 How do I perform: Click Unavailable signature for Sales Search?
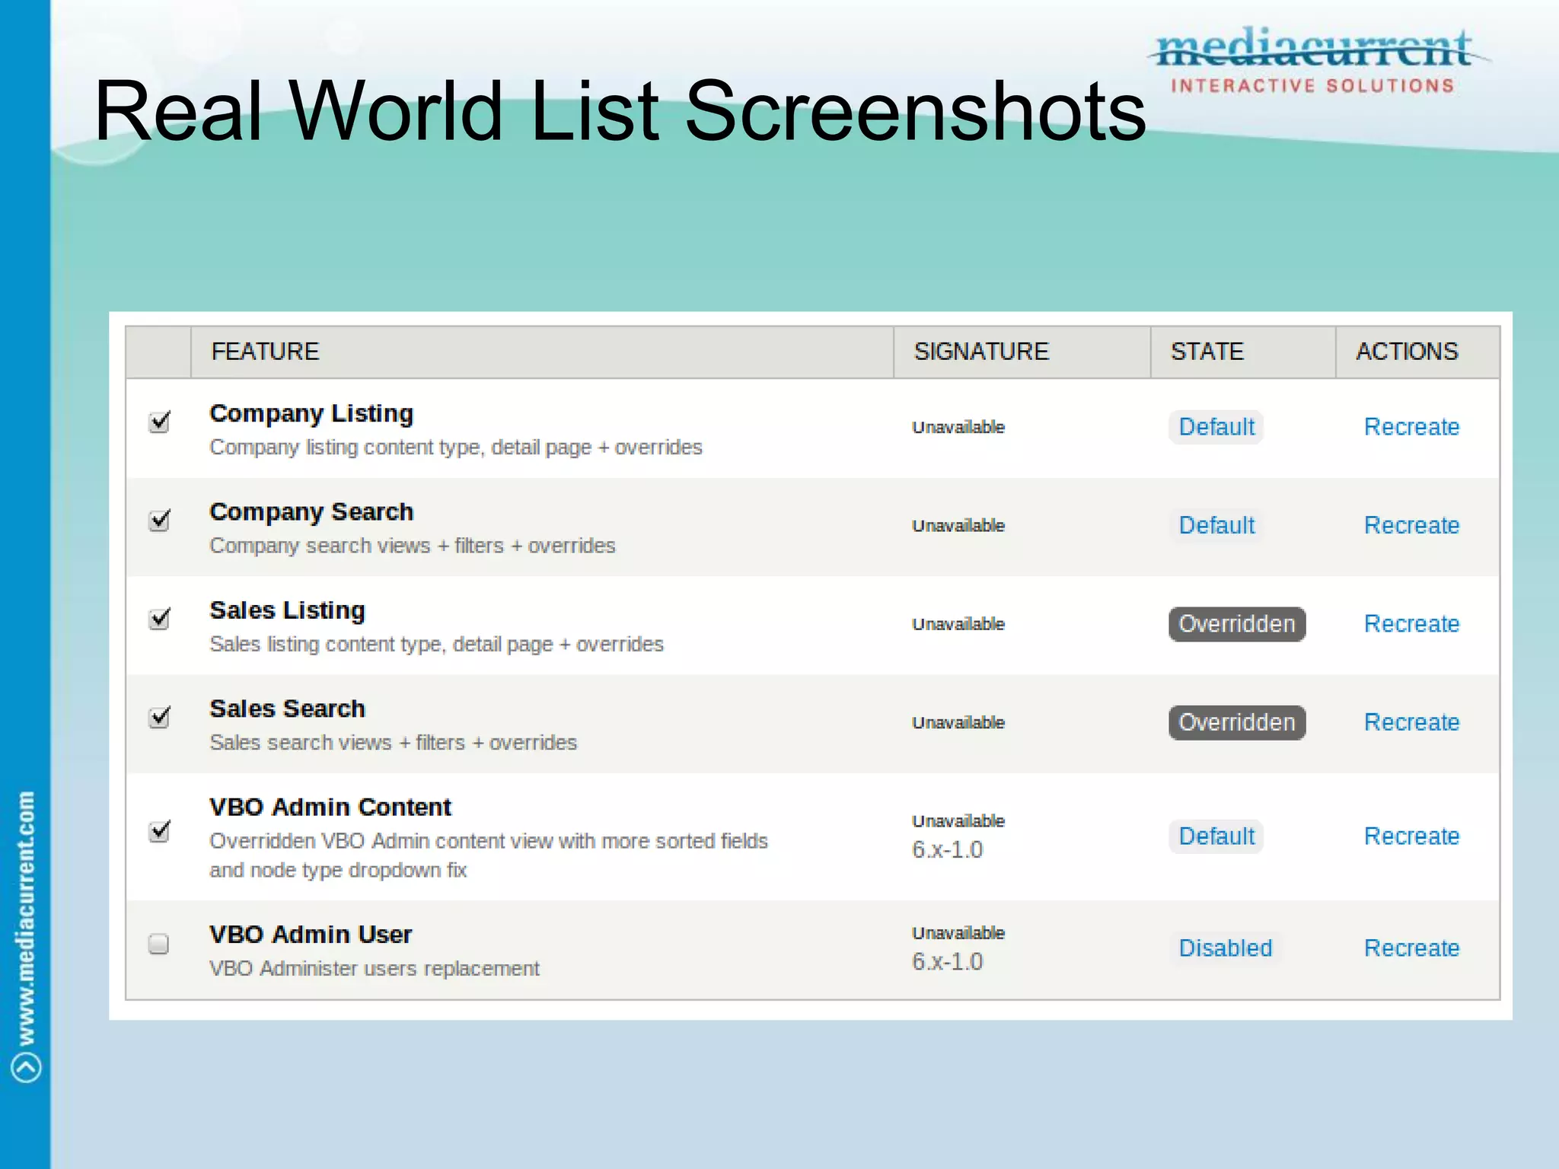coord(958,723)
